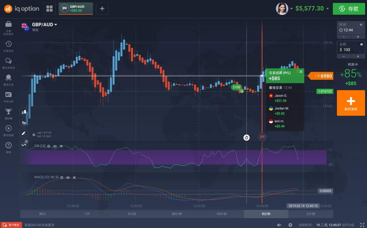Open the 市场分析 market analysis panel
The height and width of the screenshot is (228, 367).
(9, 95)
